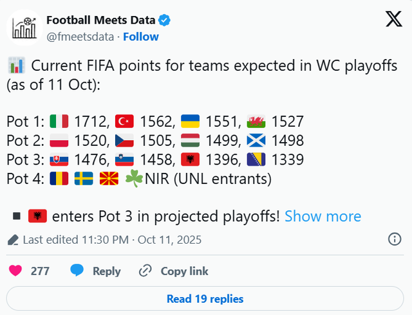Screen dimensions: 412x315
Task: Click the 277 likes count
Action: tap(40, 271)
